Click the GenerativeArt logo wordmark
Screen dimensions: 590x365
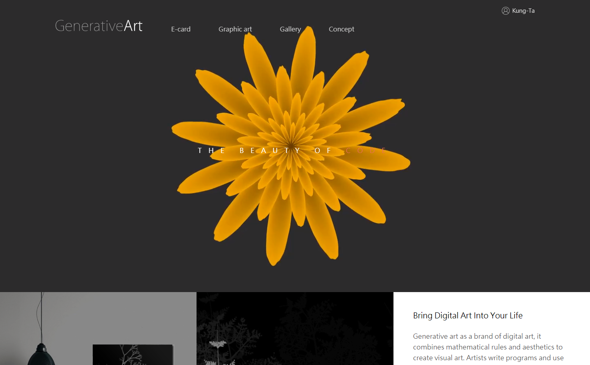(98, 26)
